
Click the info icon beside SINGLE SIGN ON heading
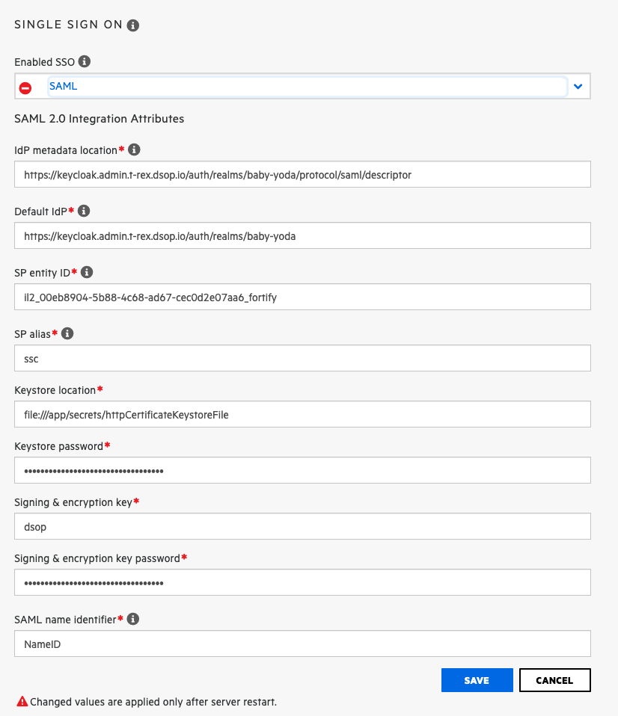pyautogui.click(x=133, y=25)
